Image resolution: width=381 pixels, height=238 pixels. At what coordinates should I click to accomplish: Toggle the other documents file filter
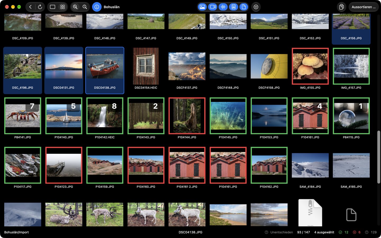[244, 7]
